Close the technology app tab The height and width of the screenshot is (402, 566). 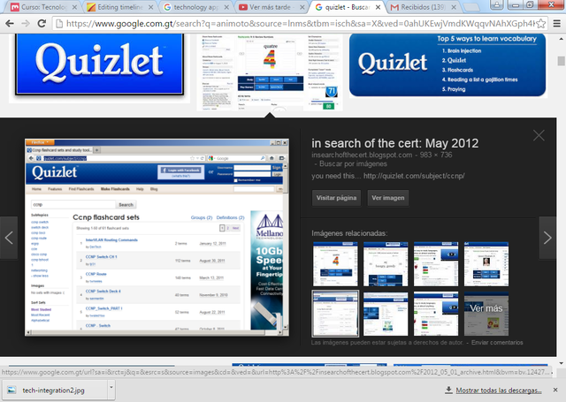(226, 7)
